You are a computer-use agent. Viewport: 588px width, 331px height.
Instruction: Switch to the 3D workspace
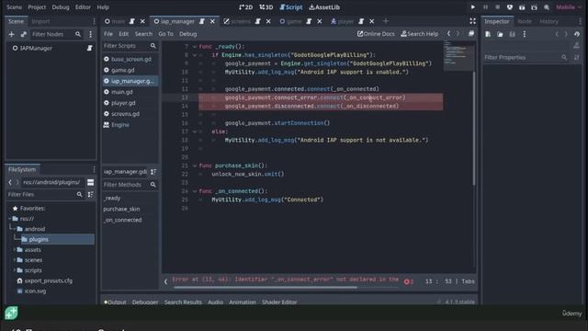pos(266,7)
